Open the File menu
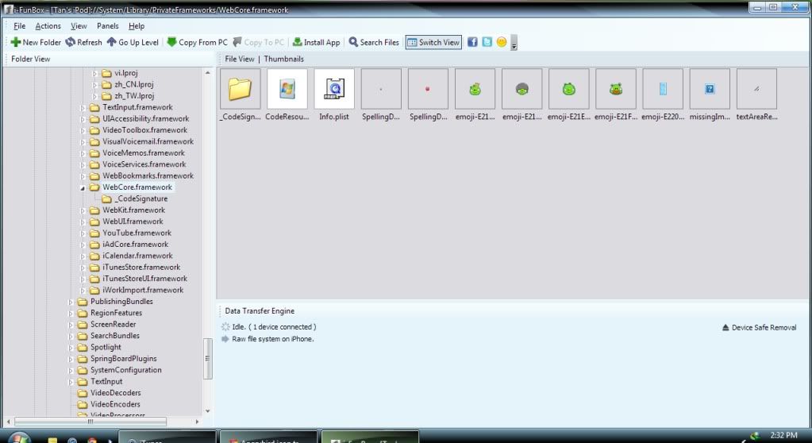Screen dimensions: 812x443 tap(20, 26)
